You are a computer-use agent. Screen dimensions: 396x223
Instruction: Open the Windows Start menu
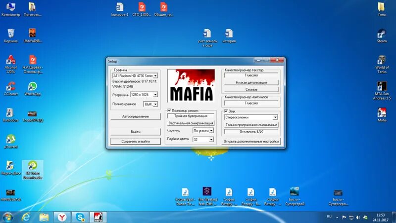(7, 217)
